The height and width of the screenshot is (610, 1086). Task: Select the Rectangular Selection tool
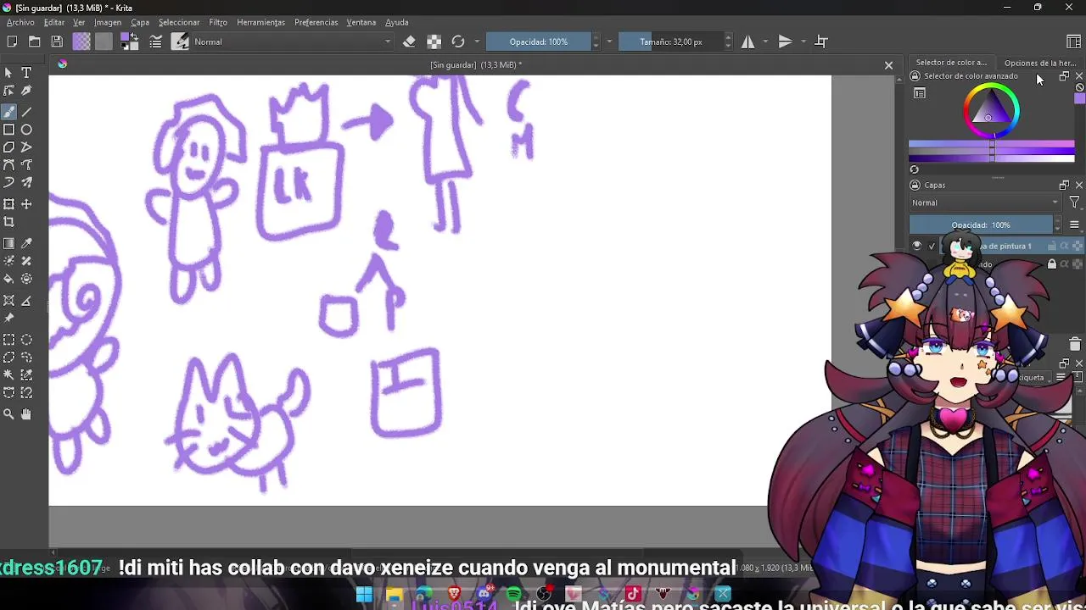click(8, 340)
